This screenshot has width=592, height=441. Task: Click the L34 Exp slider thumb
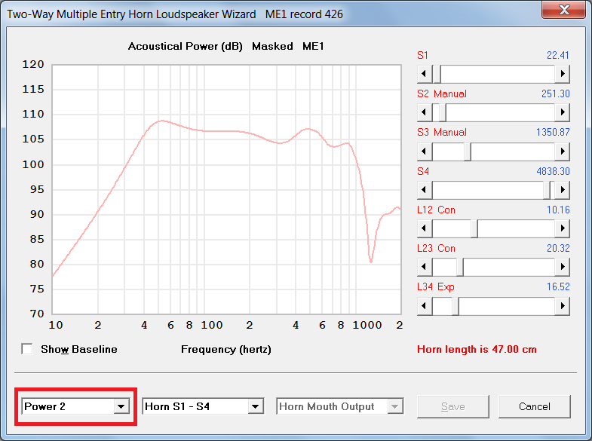[456, 306]
